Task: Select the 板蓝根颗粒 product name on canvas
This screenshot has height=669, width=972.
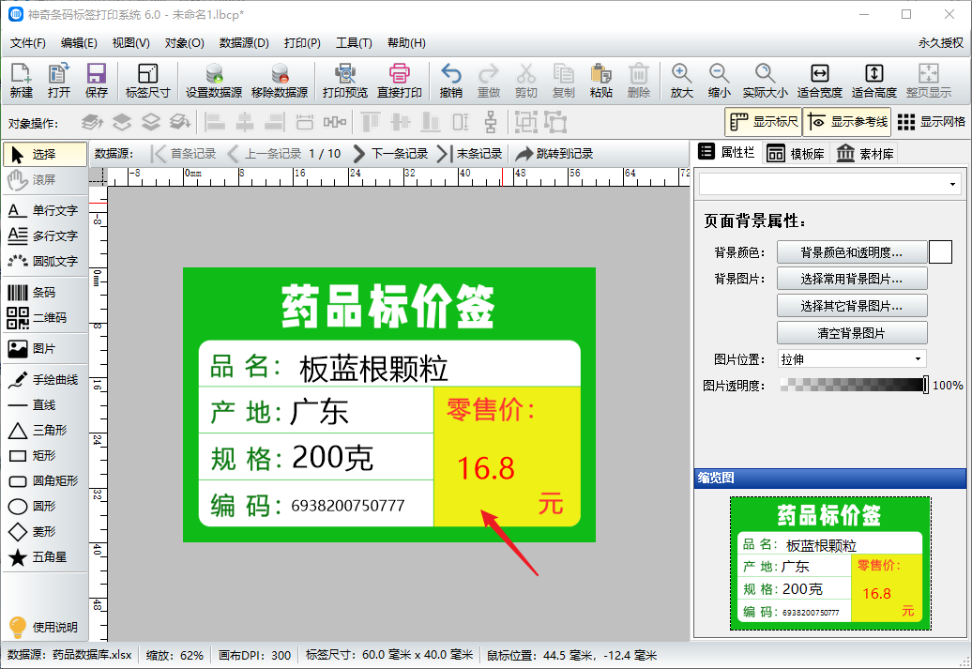Action: click(373, 370)
